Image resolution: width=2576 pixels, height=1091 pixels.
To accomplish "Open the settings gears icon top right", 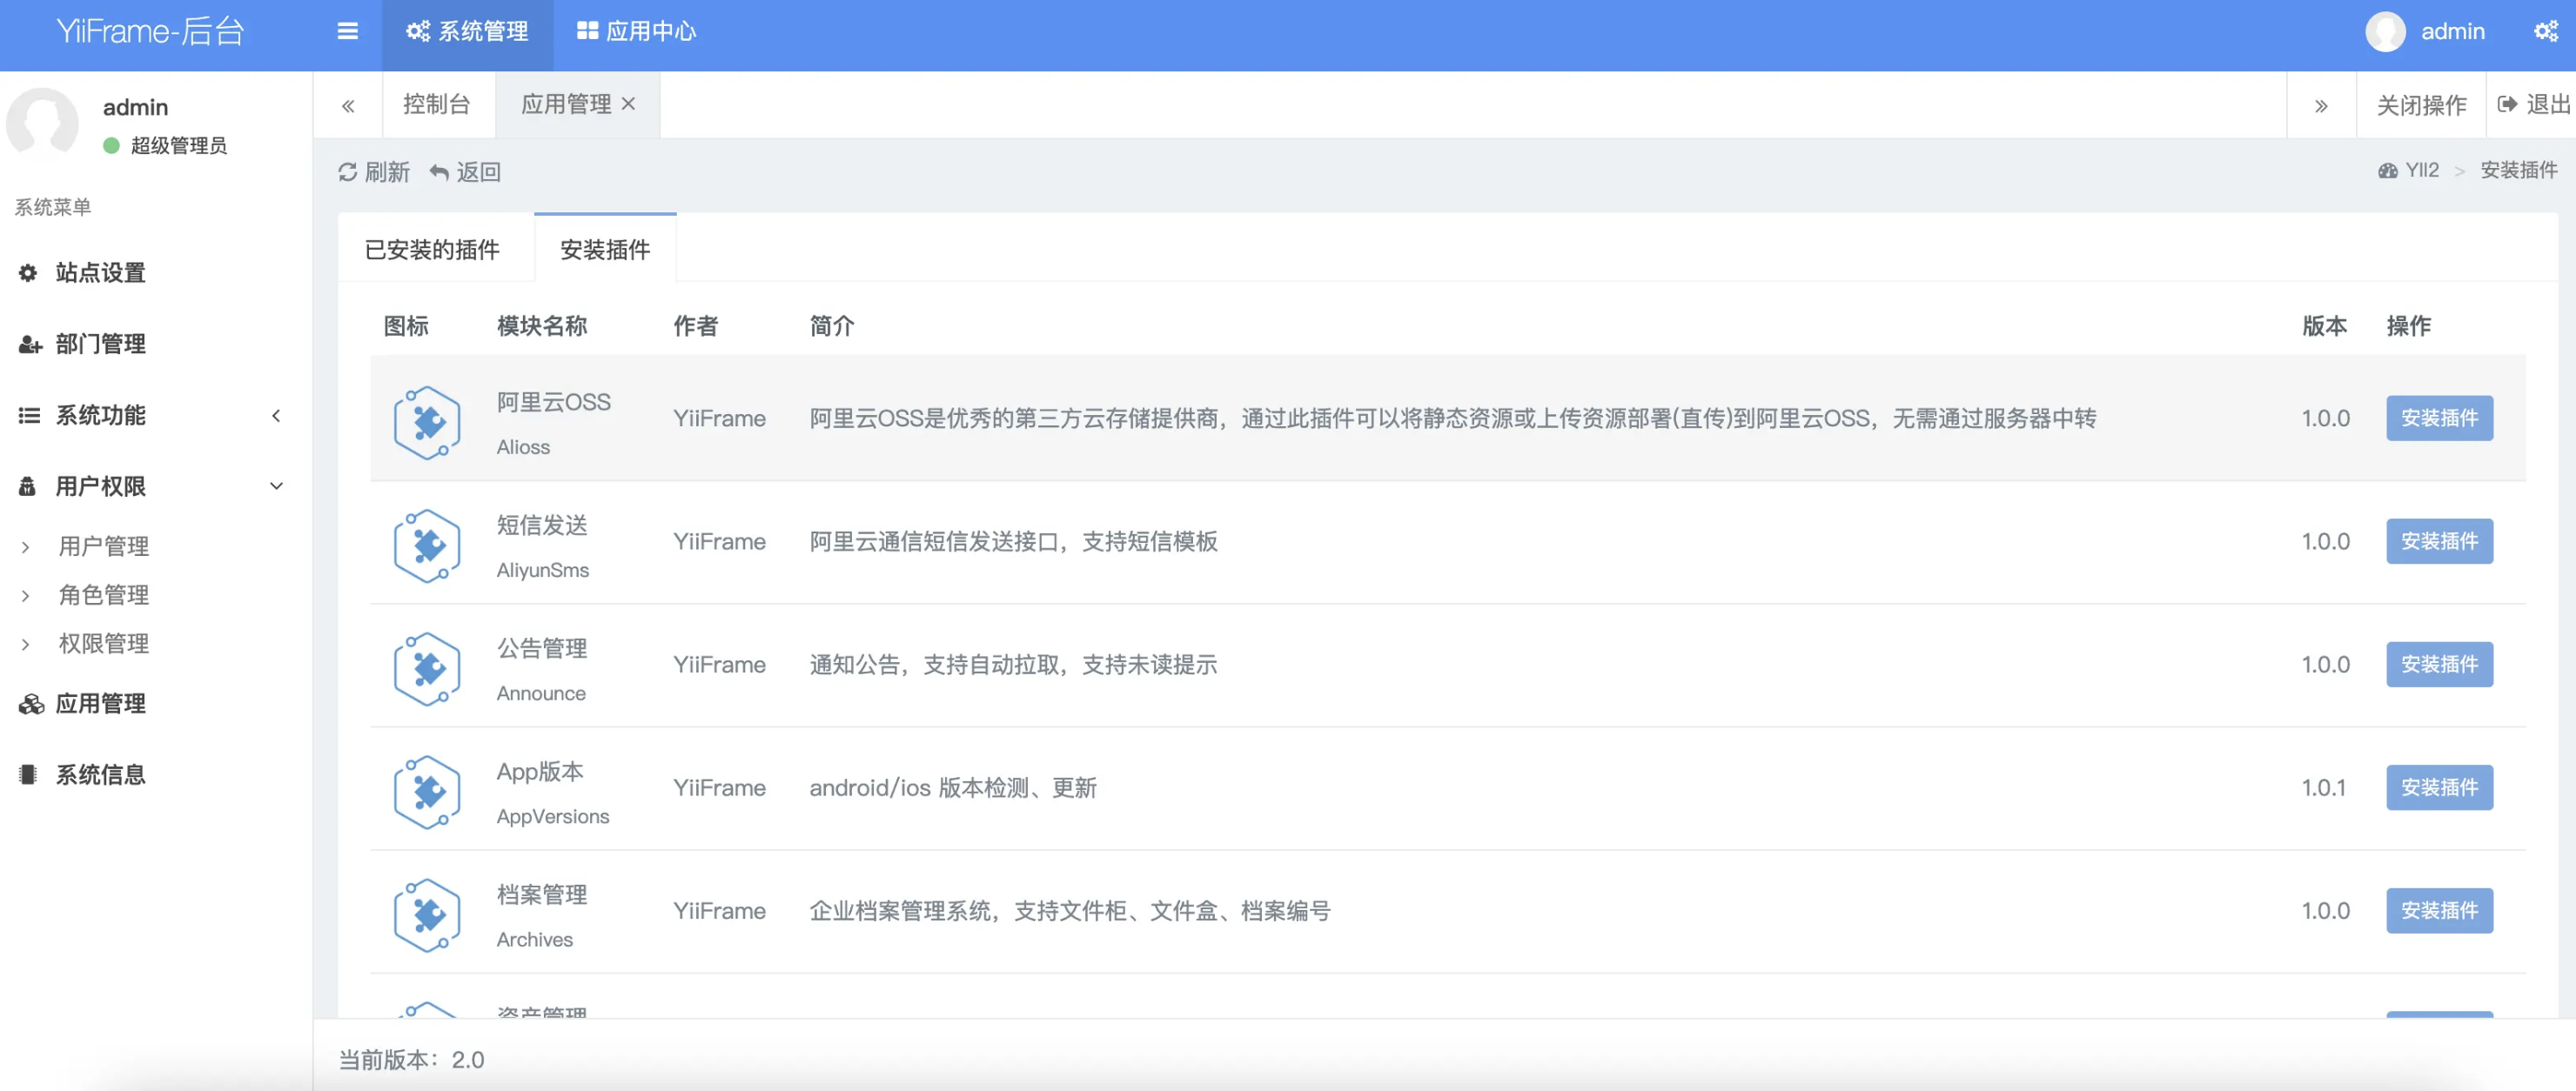I will [2546, 31].
